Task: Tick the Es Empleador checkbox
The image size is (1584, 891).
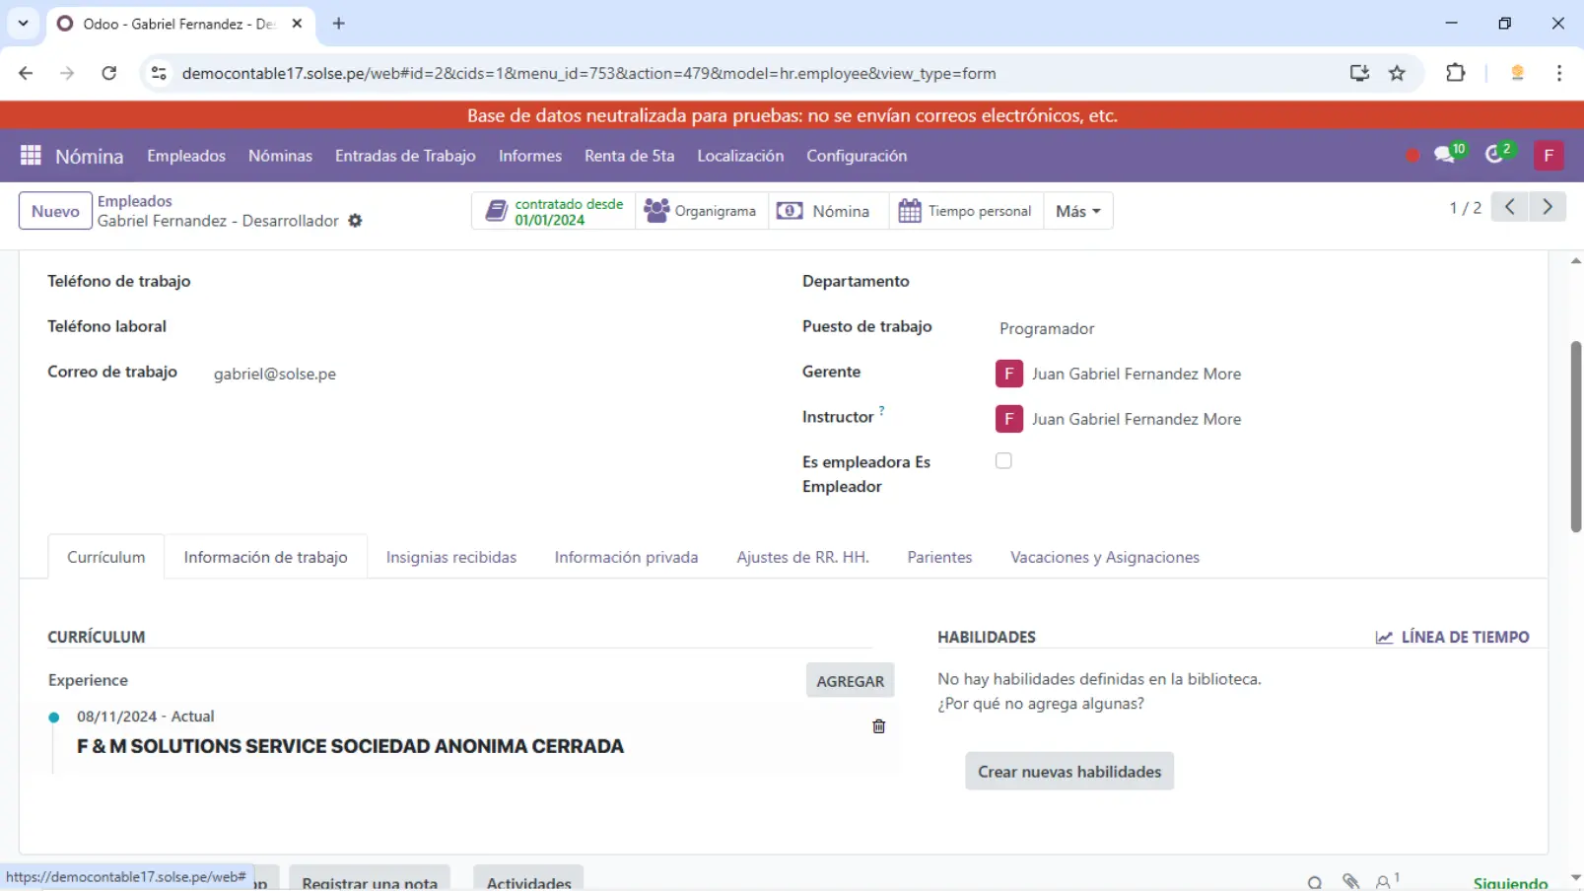Action: [x=1003, y=461]
